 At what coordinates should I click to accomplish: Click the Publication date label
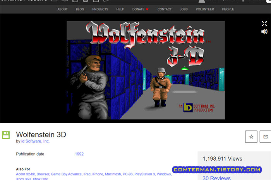click(x=30, y=154)
